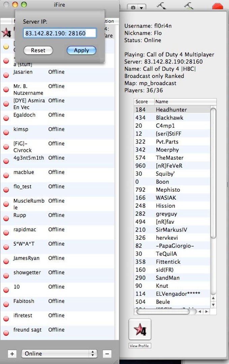
Task: Remove a friend with the minus button
Action: [107, 354]
